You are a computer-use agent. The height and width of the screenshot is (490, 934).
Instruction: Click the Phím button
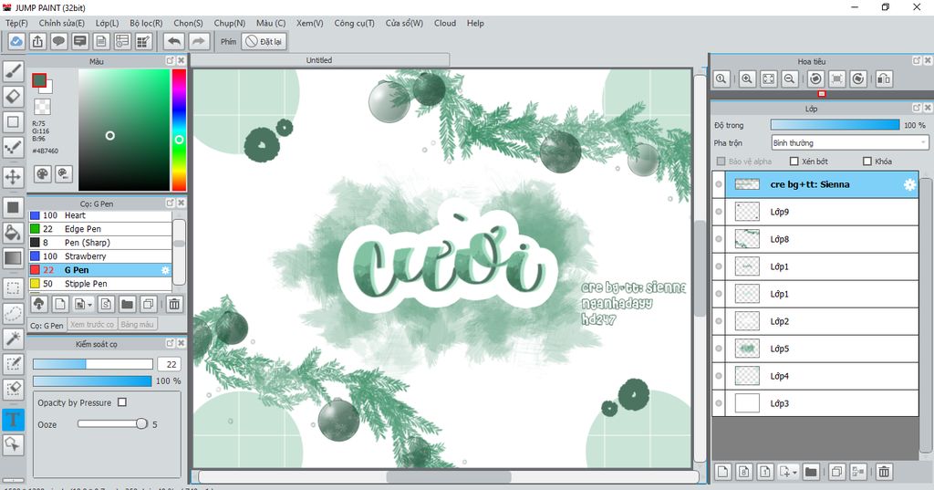[x=228, y=42]
